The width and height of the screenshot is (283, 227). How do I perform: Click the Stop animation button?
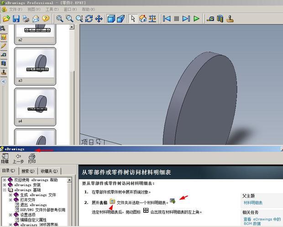(177, 19)
